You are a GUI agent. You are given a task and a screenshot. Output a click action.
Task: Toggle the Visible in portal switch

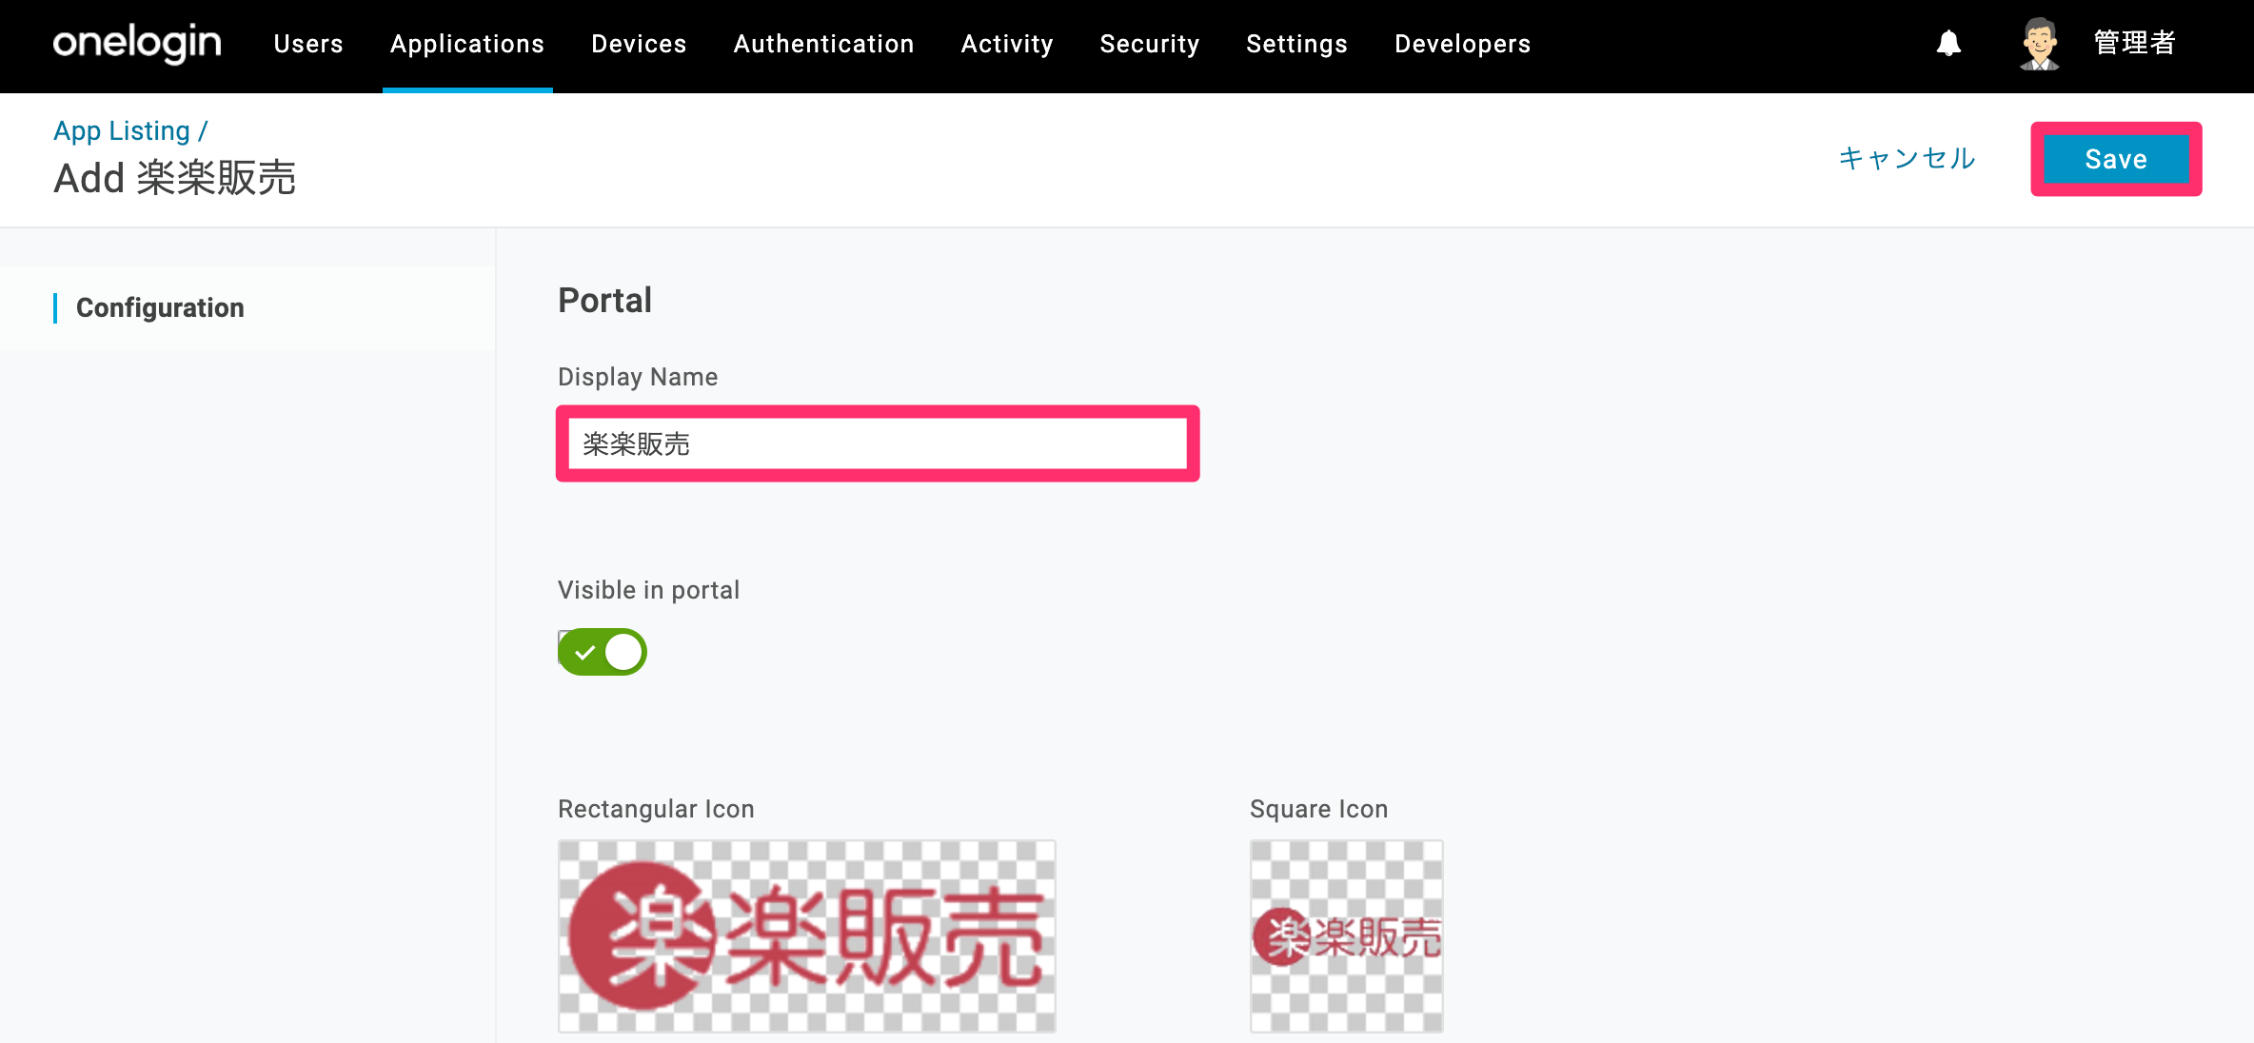pyautogui.click(x=603, y=652)
